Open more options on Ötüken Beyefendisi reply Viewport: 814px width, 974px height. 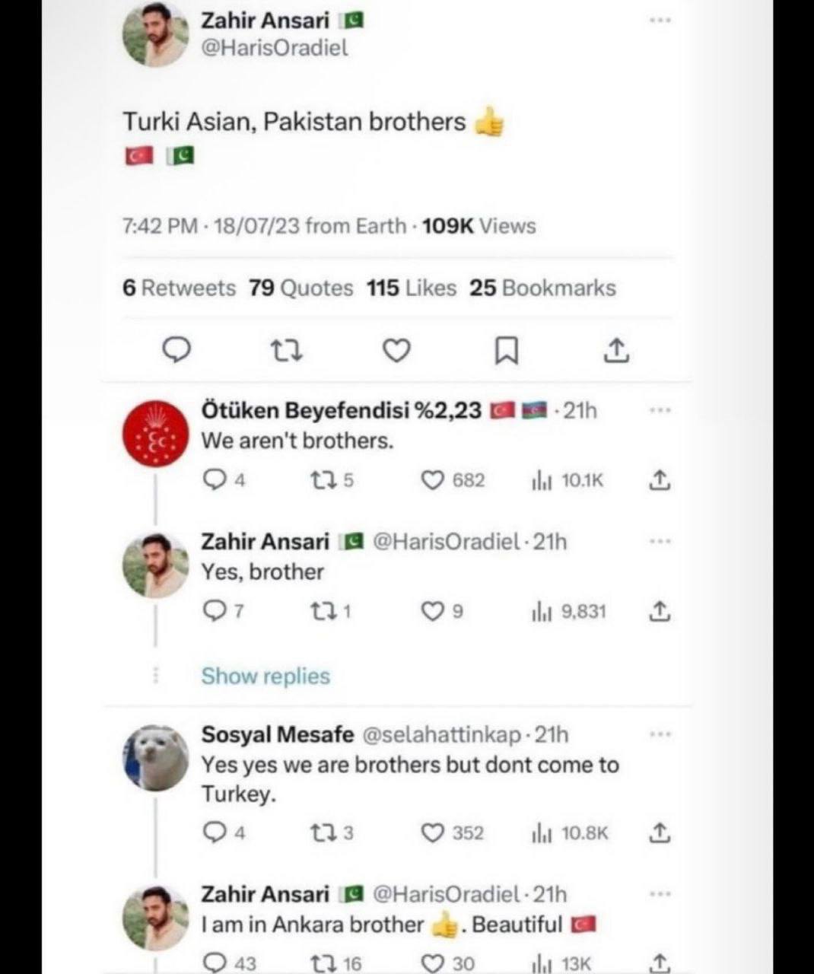pyautogui.click(x=660, y=410)
